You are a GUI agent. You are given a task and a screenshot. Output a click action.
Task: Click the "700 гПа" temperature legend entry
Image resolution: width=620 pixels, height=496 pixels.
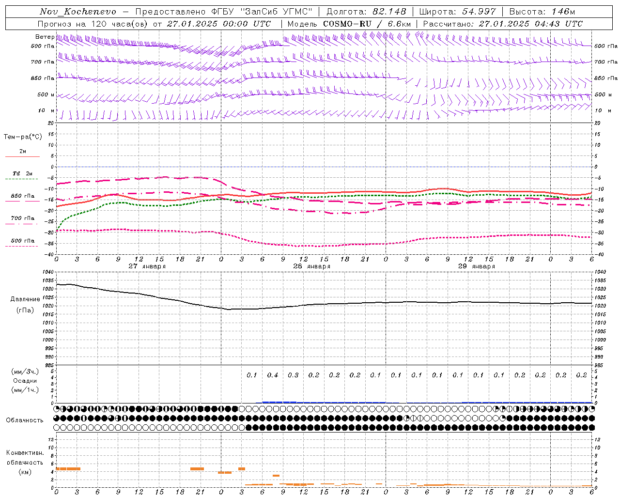click(x=23, y=218)
